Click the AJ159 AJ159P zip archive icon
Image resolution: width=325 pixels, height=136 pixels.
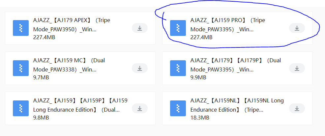(x=21, y=108)
